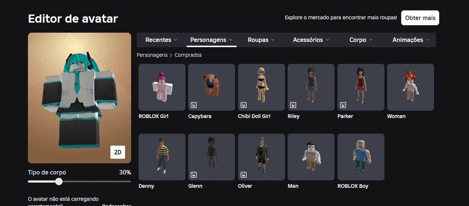Click the emote face icon on Chibi Doll Girl
This screenshot has width=469, height=206.
tap(244, 105)
